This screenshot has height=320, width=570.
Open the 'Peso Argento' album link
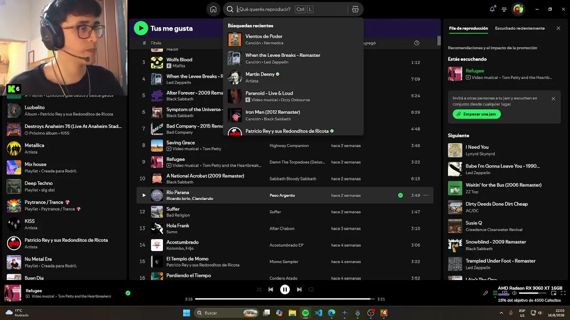[282, 196]
